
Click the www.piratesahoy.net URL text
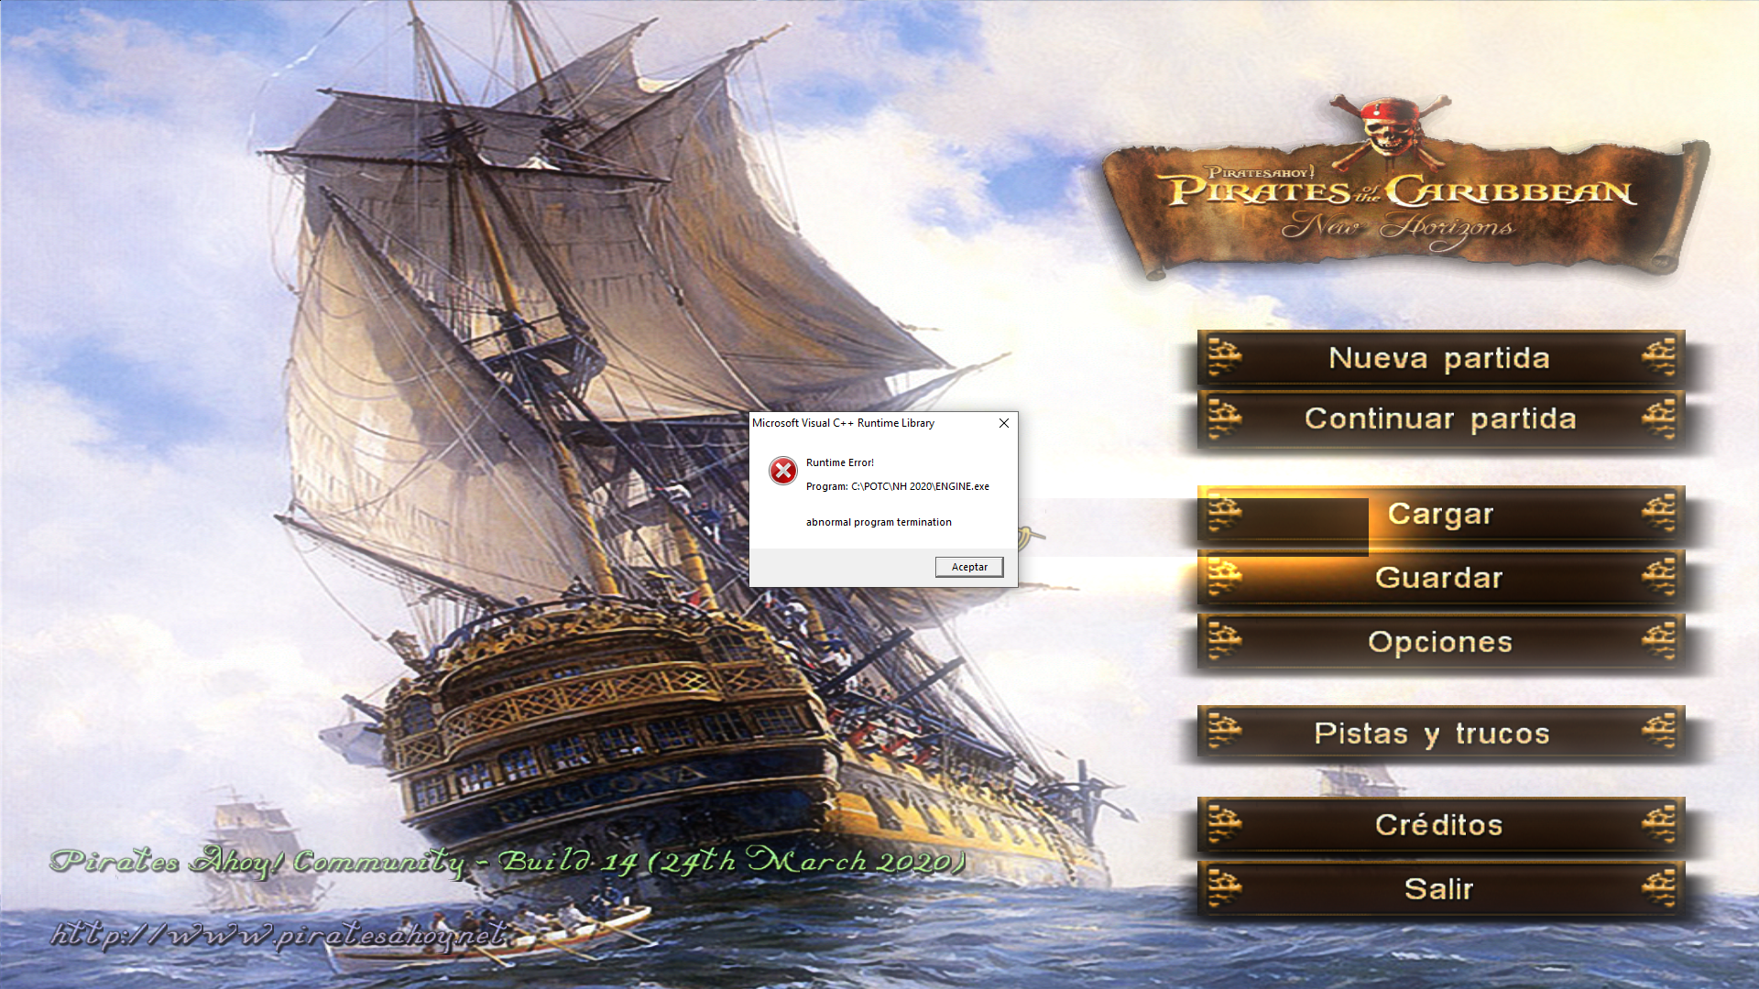coord(279,935)
